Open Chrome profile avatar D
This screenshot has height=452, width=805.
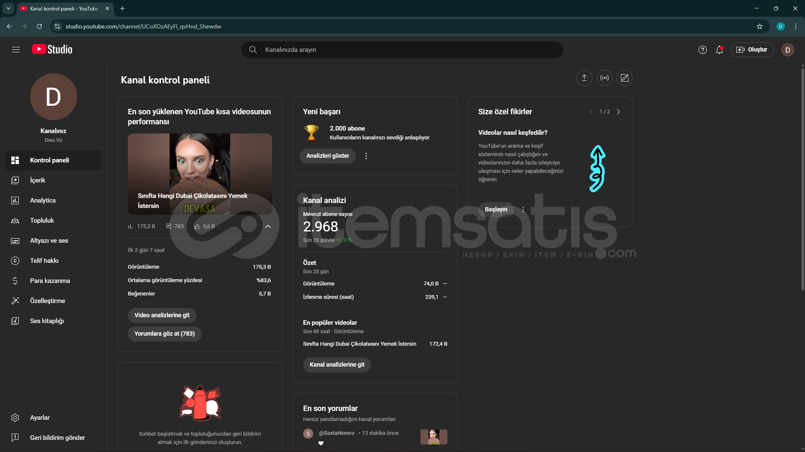[780, 26]
